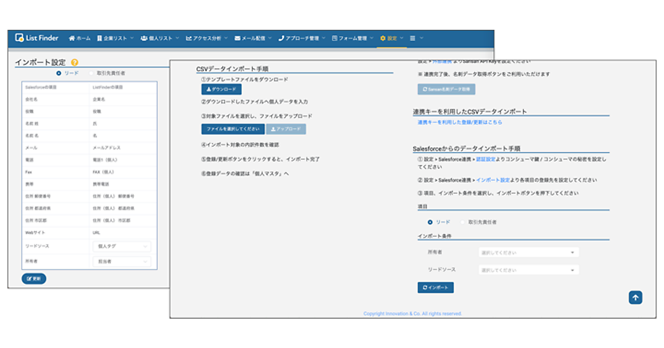Viewport: 664px width, 348px height.
Task: Select リード radio in インポート設定 panel
Action: tap(59, 73)
